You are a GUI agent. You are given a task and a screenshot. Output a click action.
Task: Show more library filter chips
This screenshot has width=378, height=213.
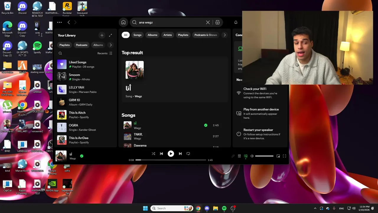click(x=111, y=45)
